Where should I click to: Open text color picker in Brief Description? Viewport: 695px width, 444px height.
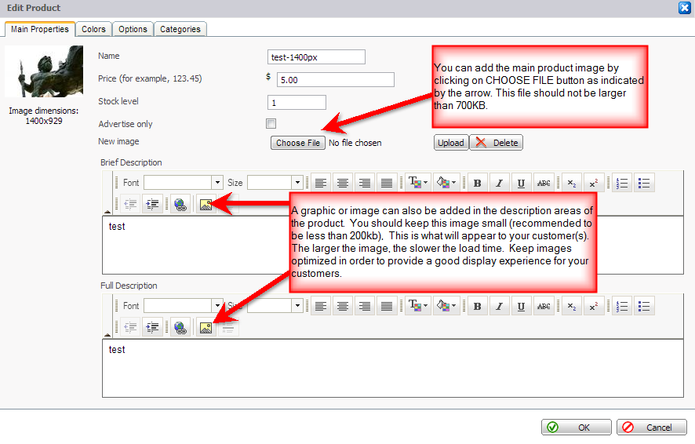point(417,183)
